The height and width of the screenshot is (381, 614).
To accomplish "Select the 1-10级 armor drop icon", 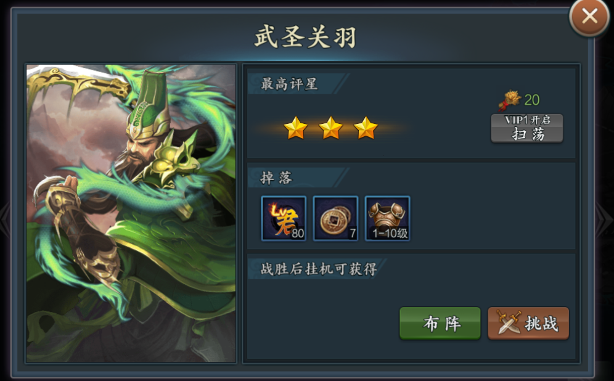I will [x=388, y=218].
